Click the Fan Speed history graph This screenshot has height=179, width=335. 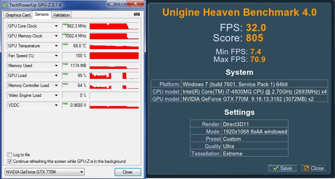114,56
